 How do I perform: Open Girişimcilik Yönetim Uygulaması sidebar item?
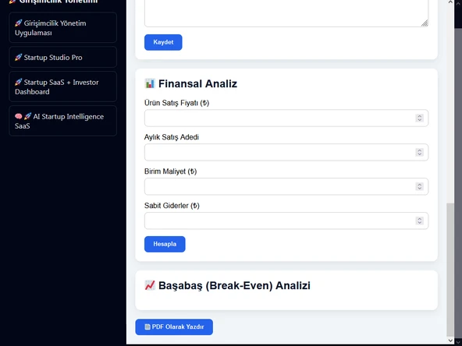pos(62,27)
